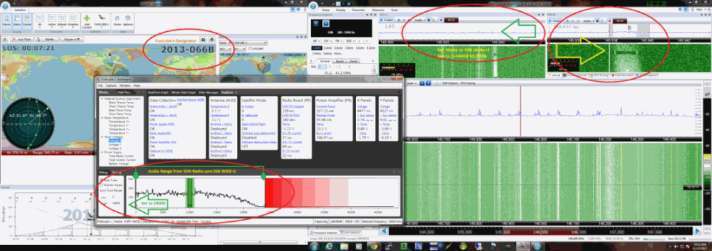
Task: Open the Favourites tab in SDR window
Action: point(358,9)
